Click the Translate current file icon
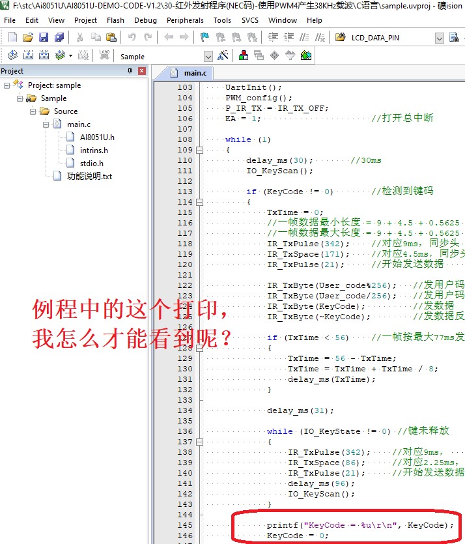Screen dimensions: 465x544 coord(12,55)
